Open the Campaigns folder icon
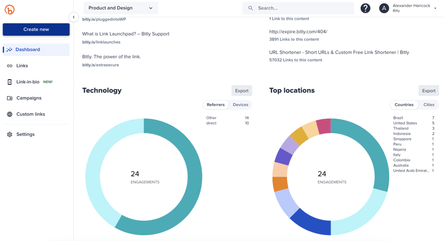This screenshot has height=241, width=444. click(9, 98)
